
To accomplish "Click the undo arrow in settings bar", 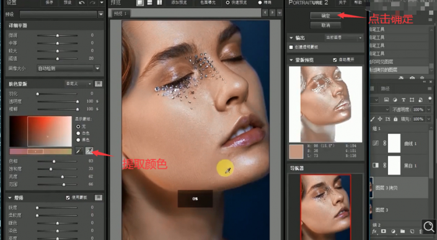I will tap(82, 2).
